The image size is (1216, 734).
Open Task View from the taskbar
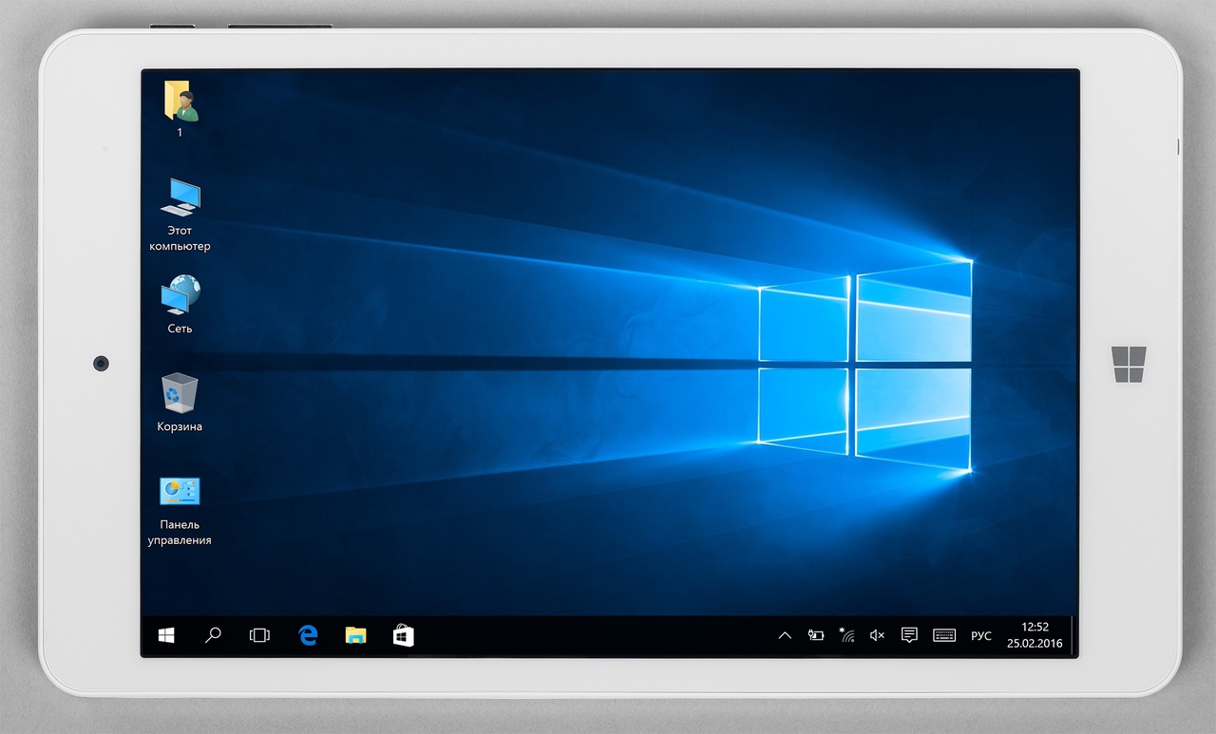click(260, 635)
